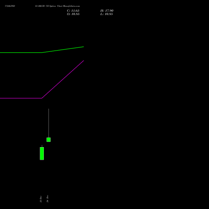
Task: Click the 22 Dec date axis label
Action: (41, 199)
